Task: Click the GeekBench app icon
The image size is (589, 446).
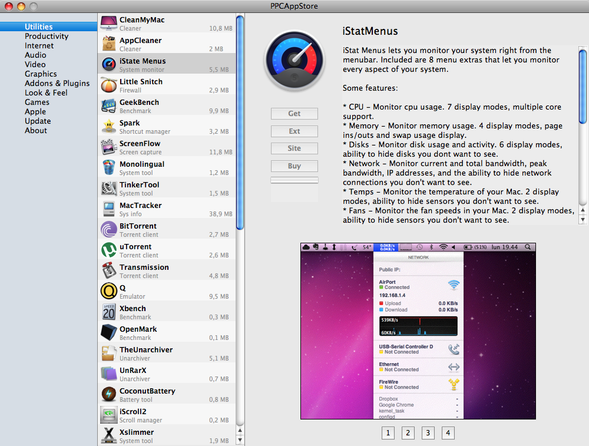Action: (x=109, y=106)
